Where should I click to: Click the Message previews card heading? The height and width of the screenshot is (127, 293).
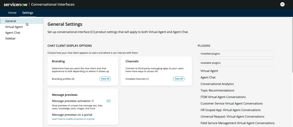[65, 95]
